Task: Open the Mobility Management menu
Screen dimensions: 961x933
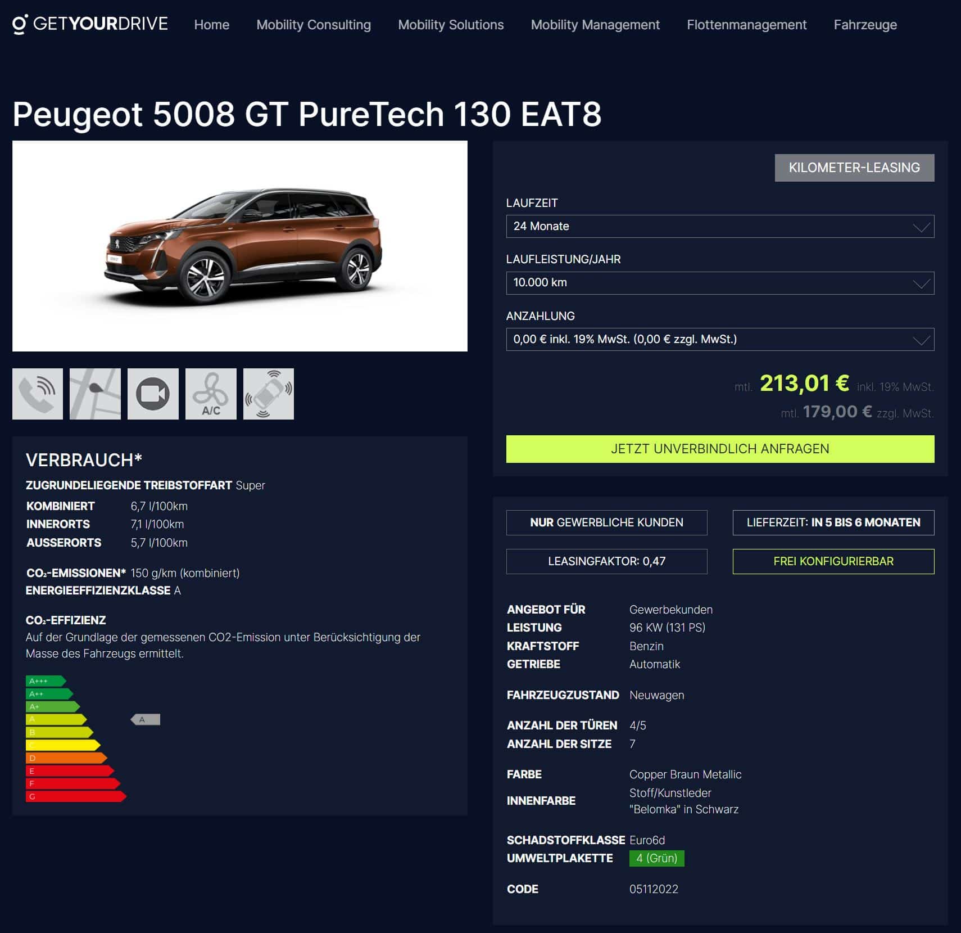Action: point(595,25)
